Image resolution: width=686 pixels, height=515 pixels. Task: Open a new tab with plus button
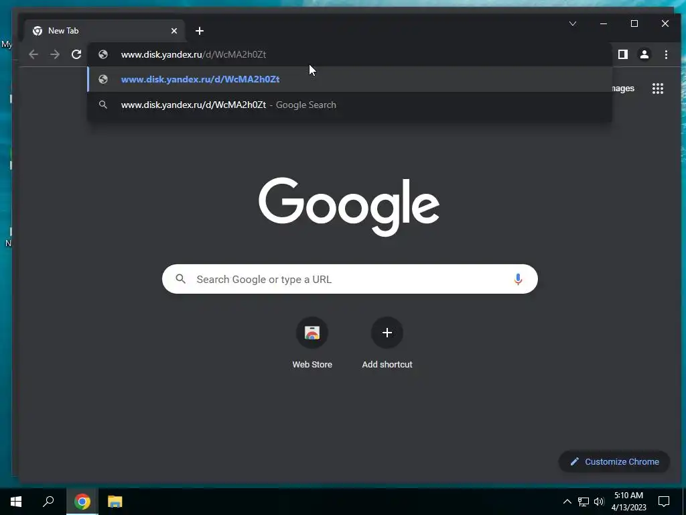pyautogui.click(x=200, y=31)
